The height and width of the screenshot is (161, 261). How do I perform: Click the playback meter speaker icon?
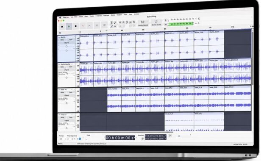[x=166, y=25]
